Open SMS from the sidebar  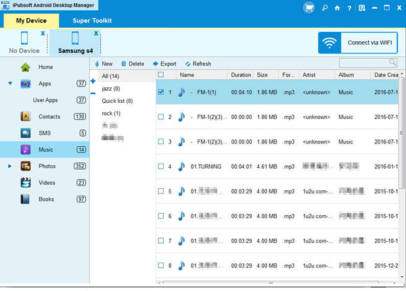[x=45, y=133]
